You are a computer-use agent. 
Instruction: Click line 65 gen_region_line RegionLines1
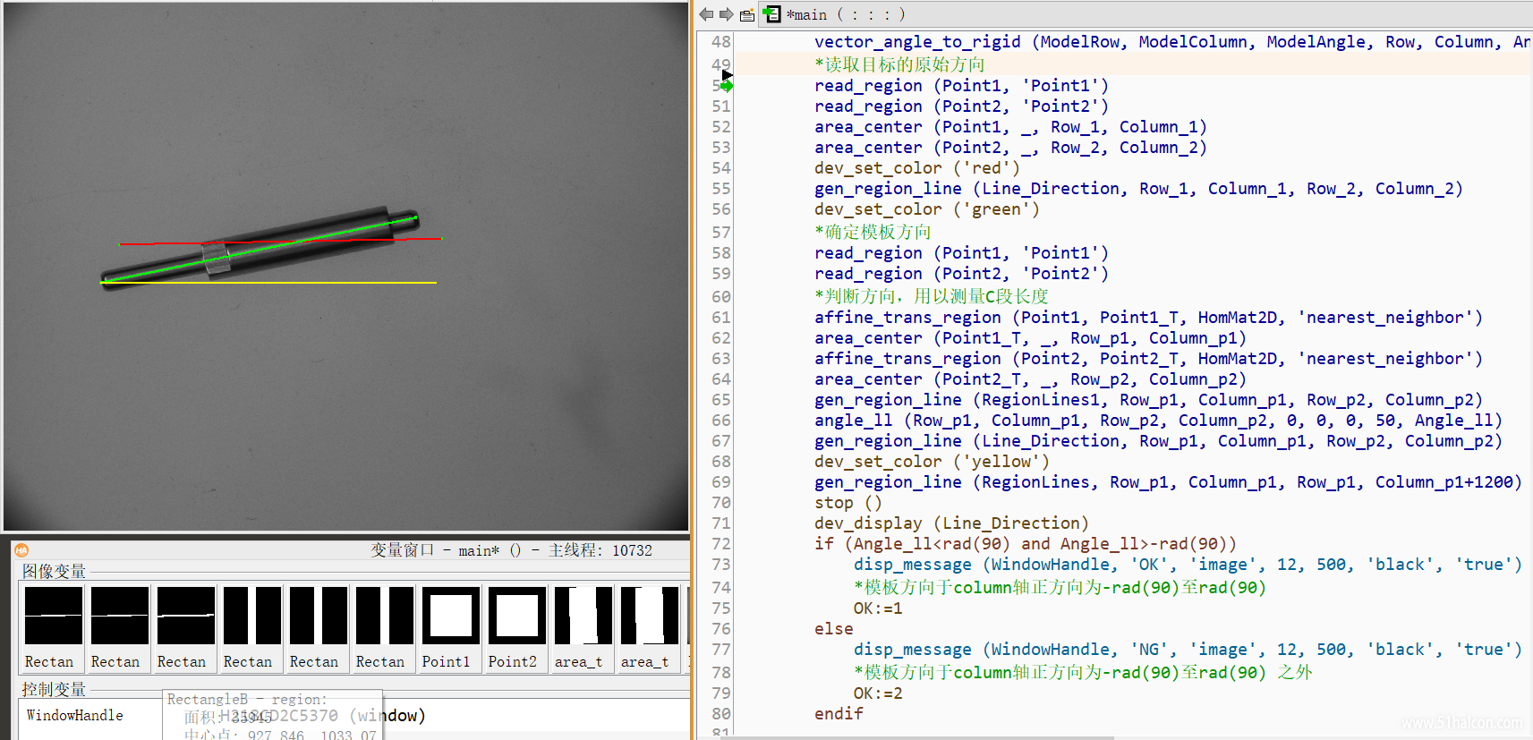[1148, 400]
